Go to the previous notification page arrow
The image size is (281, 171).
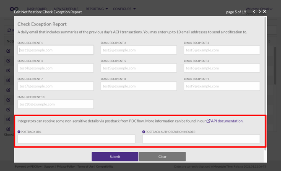pos(254,12)
